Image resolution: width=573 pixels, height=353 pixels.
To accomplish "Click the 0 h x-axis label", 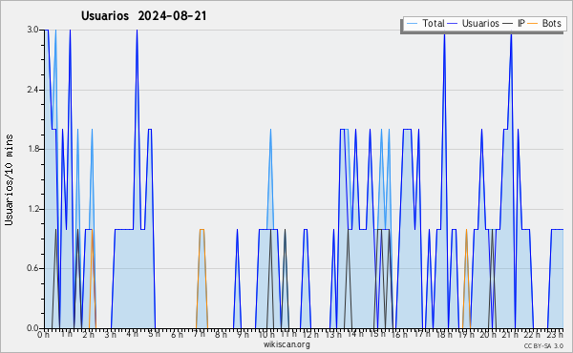I will (44, 335).
